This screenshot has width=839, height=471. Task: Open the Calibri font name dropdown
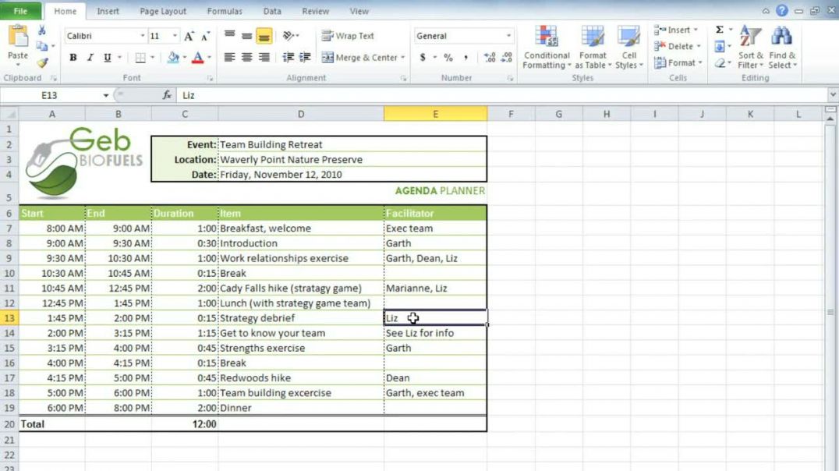coord(143,36)
